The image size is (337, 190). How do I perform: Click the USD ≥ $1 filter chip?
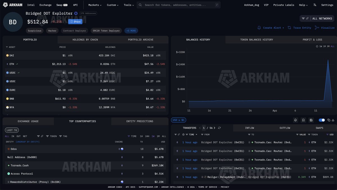(x=179, y=120)
